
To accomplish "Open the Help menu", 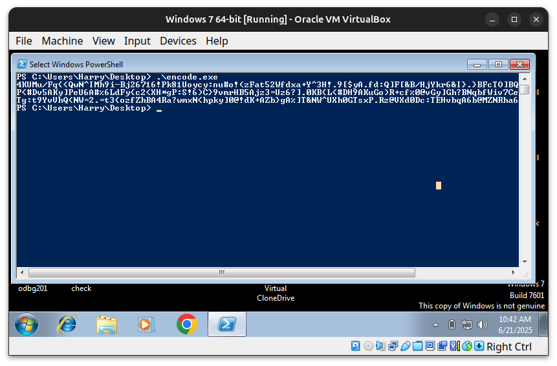I will click(217, 41).
